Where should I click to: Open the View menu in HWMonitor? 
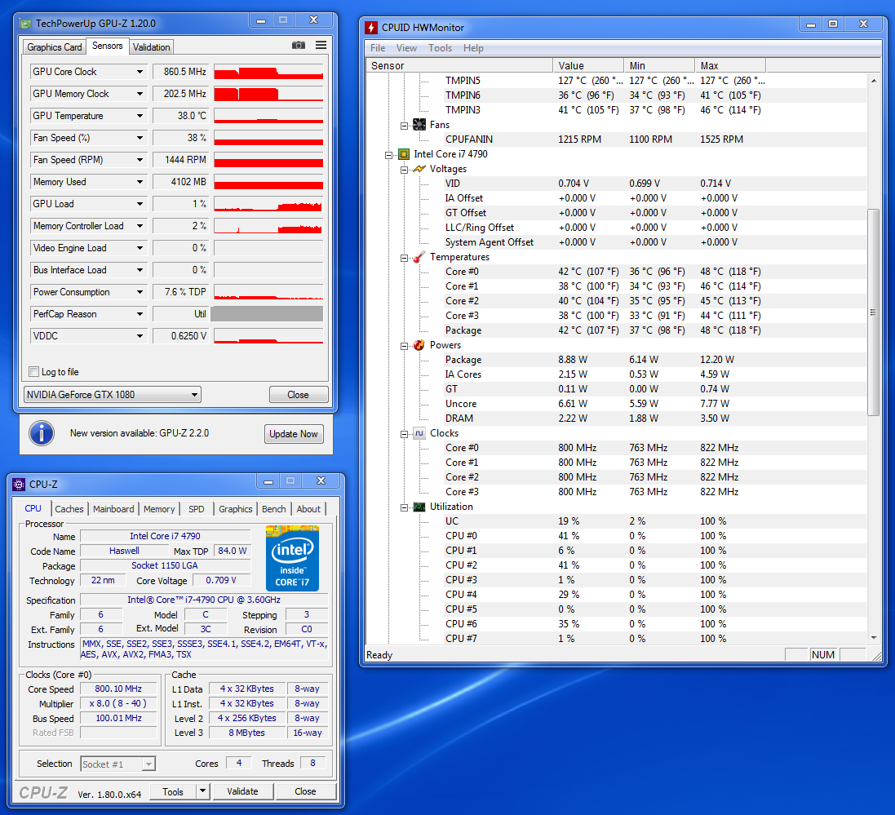(406, 48)
